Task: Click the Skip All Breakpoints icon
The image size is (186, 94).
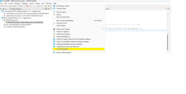Action: pyautogui.click(x=18, y=6)
